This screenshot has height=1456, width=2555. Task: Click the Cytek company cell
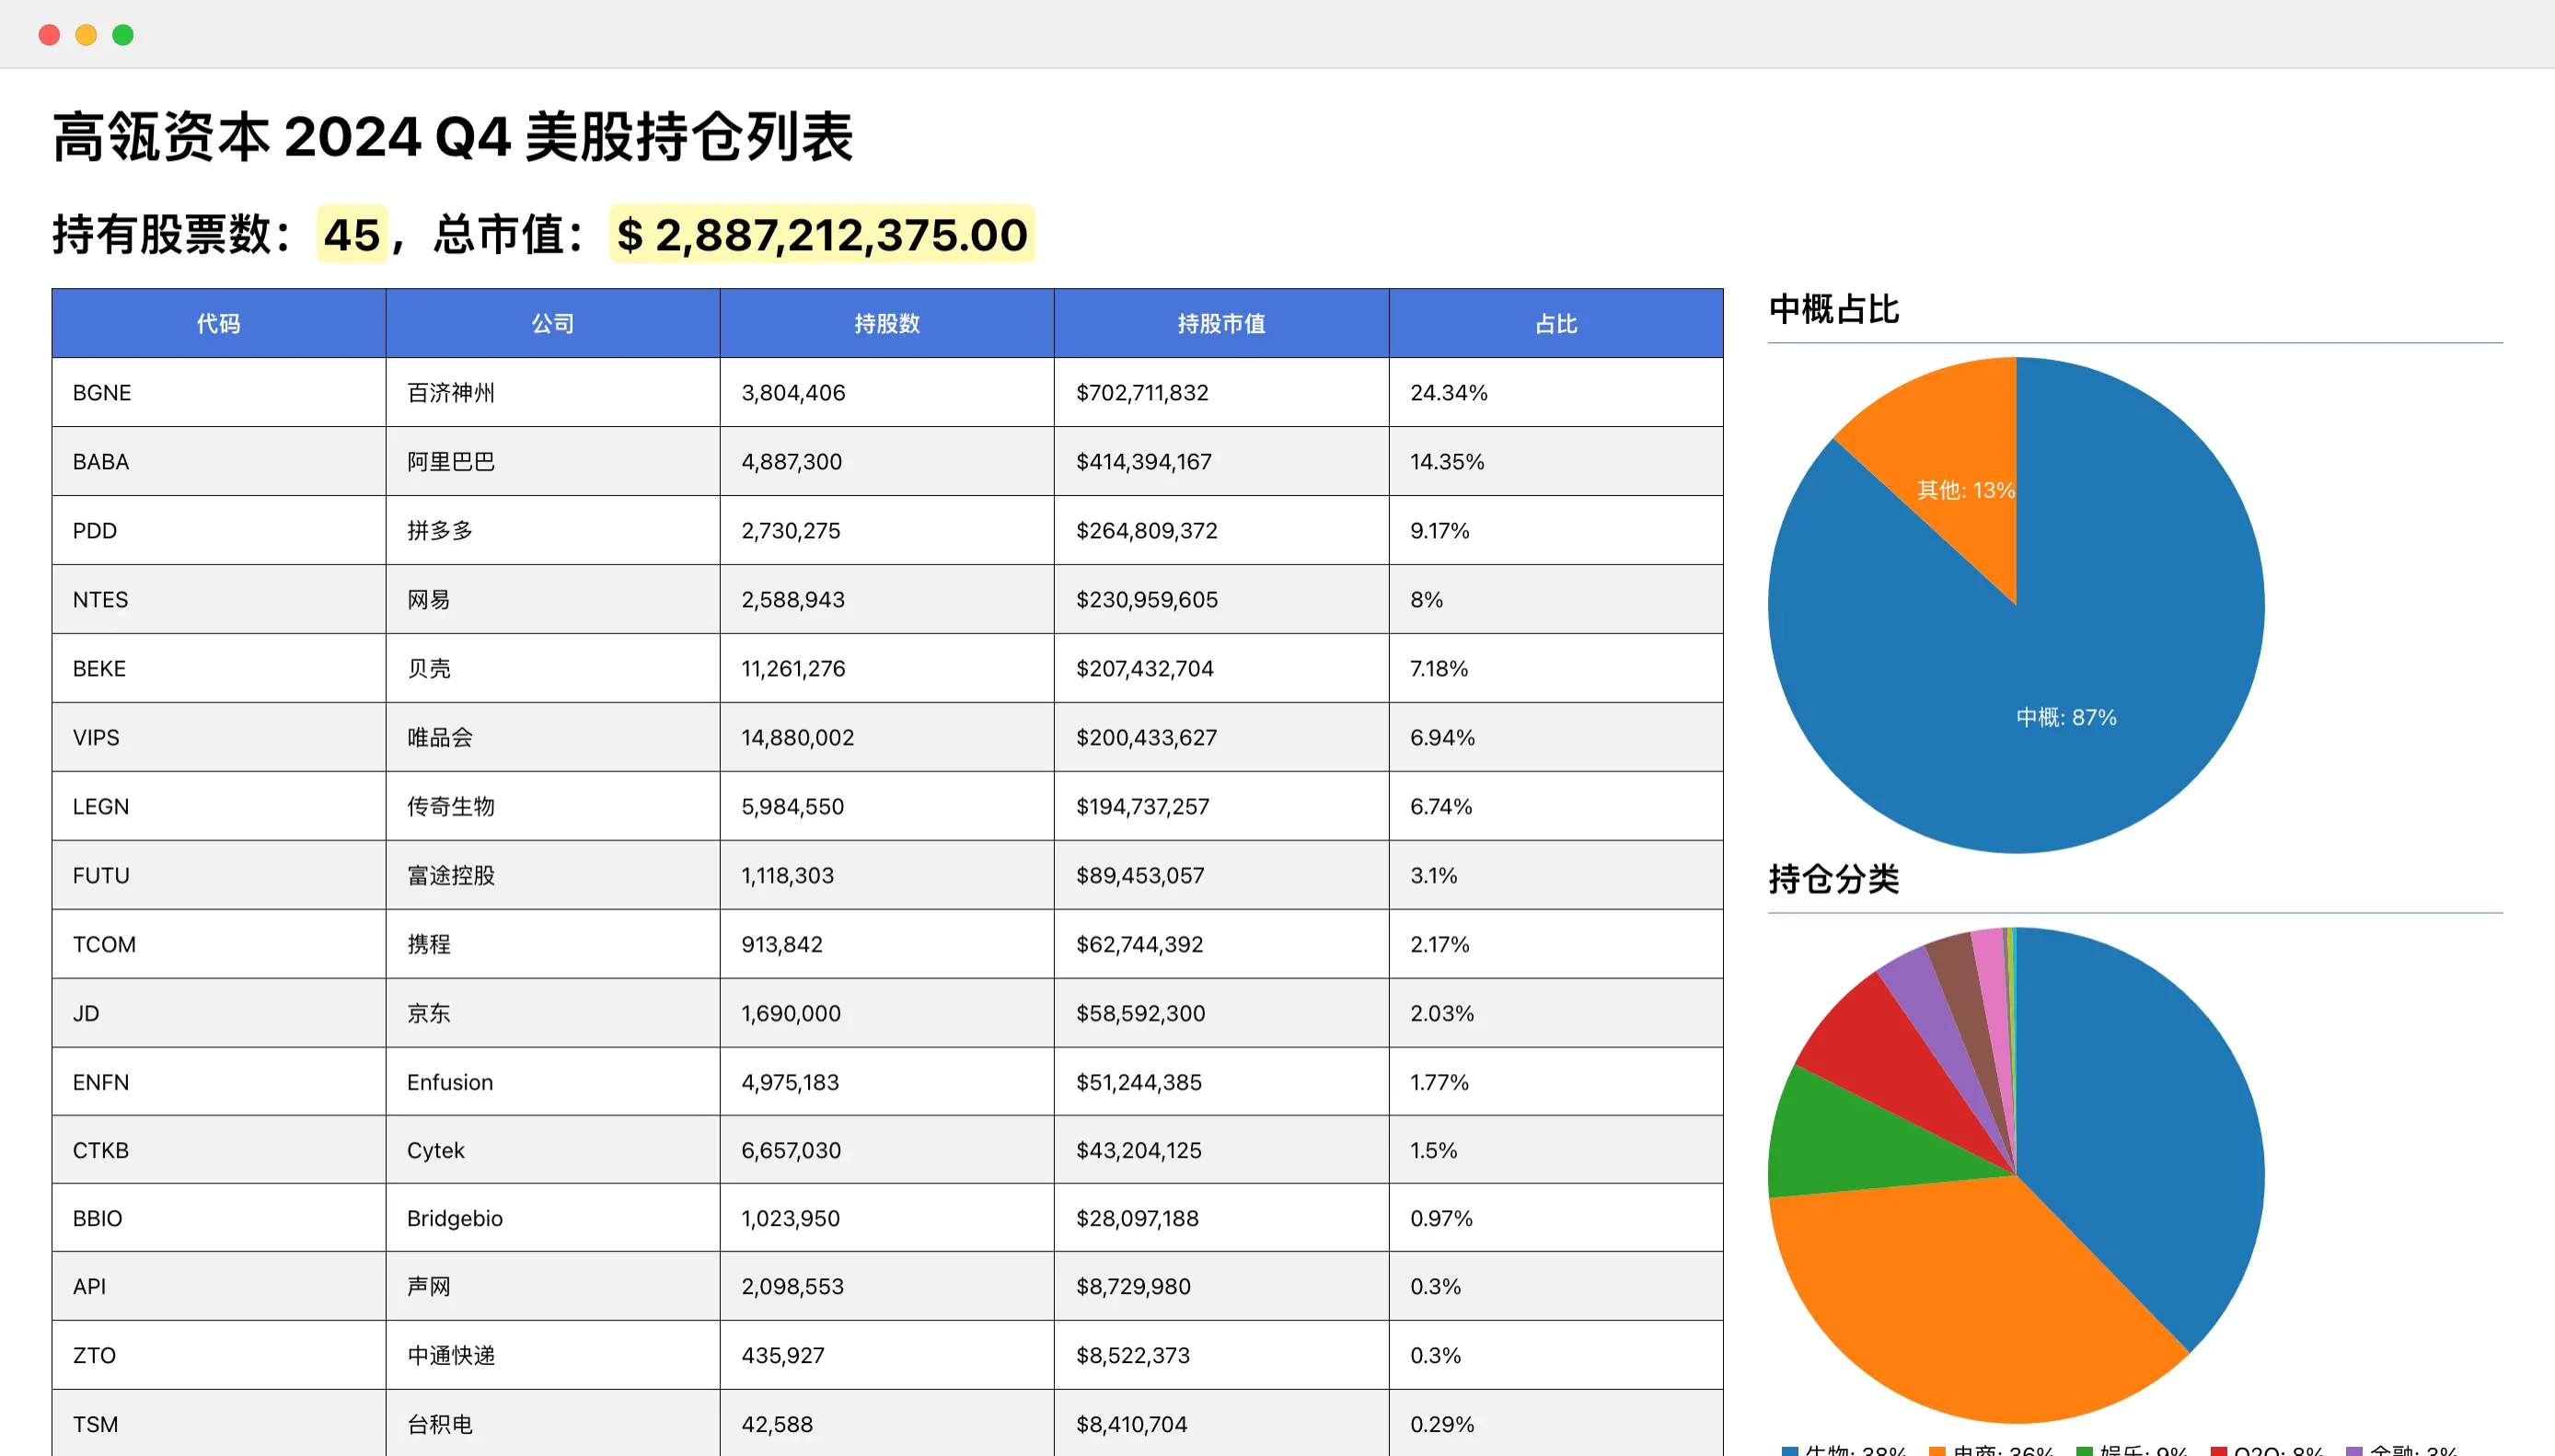coord(553,1150)
